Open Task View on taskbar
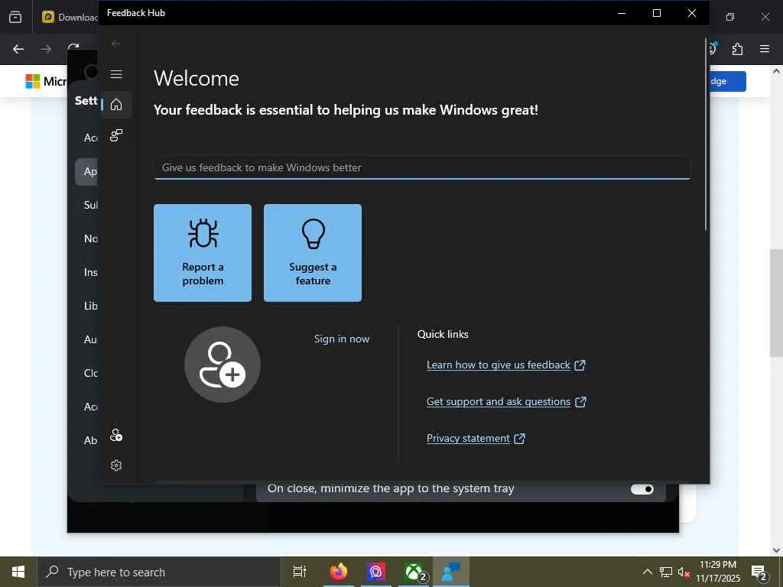This screenshot has width=783, height=587. click(x=300, y=572)
